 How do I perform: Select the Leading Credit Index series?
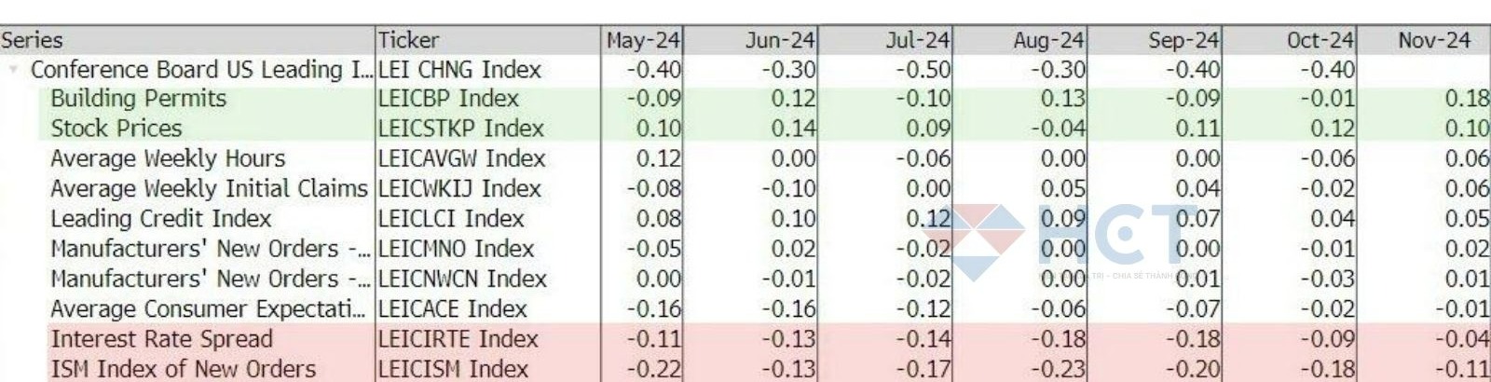[161, 219]
